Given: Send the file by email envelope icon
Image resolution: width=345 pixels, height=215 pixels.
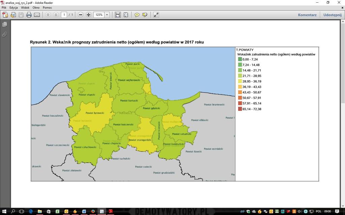Looking at the screenshot, I should pyautogui.click(x=37, y=15).
